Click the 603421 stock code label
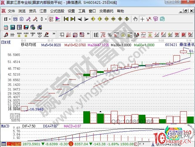This screenshot has height=147, width=195. (171, 45)
